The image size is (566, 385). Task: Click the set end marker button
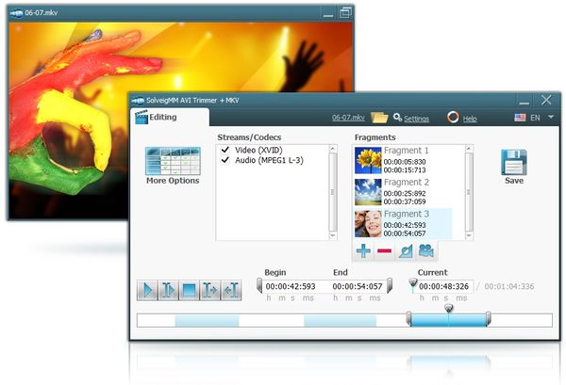(x=231, y=290)
